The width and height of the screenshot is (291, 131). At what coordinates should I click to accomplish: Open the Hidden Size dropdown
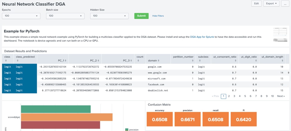[x=109, y=16]
